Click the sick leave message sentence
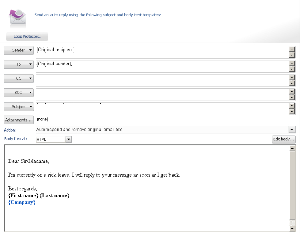Viewport: 300px width, 233px height. point(94,175)
